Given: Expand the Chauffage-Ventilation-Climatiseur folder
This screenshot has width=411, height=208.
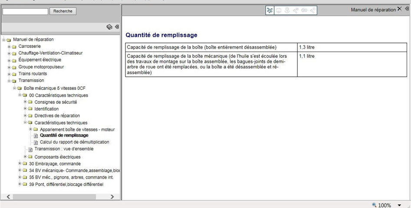Looking at the screenshot, I should pyautogui.click(x=9, y=53).
